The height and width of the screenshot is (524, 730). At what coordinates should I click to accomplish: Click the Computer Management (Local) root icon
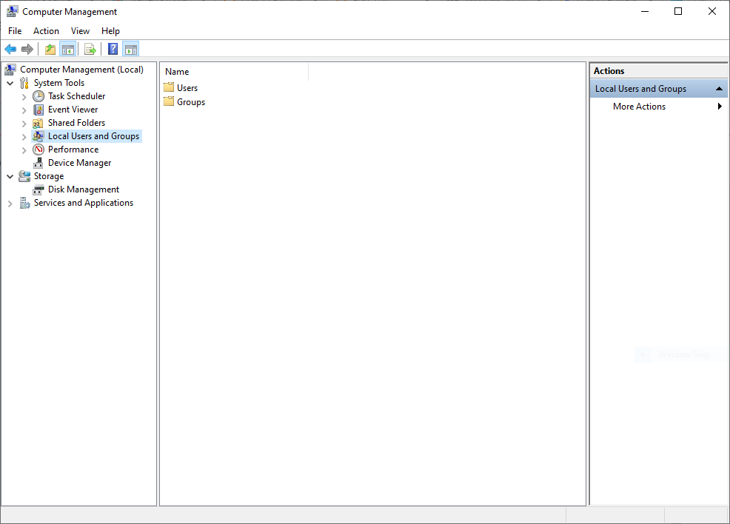pos(10,70)
